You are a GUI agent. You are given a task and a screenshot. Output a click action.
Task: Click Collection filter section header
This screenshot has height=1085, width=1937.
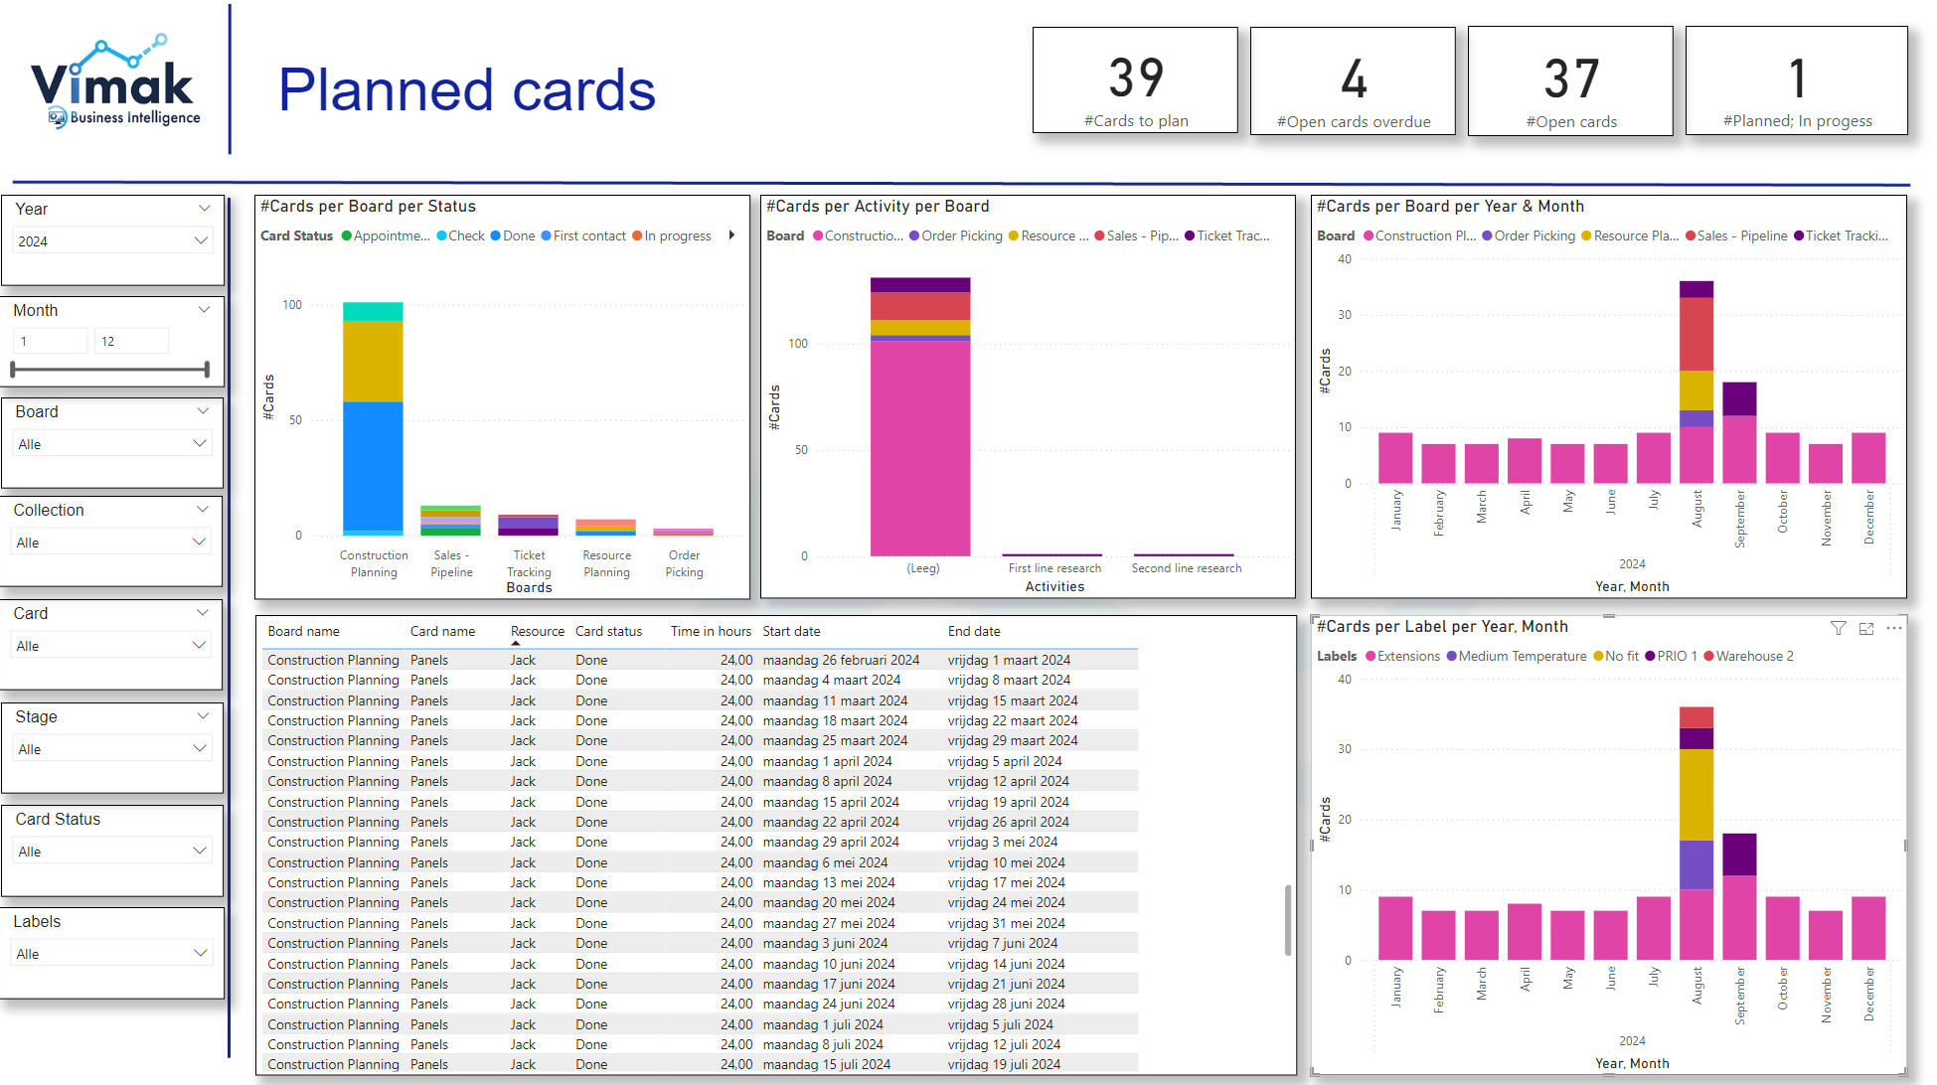tap(111, 512)
